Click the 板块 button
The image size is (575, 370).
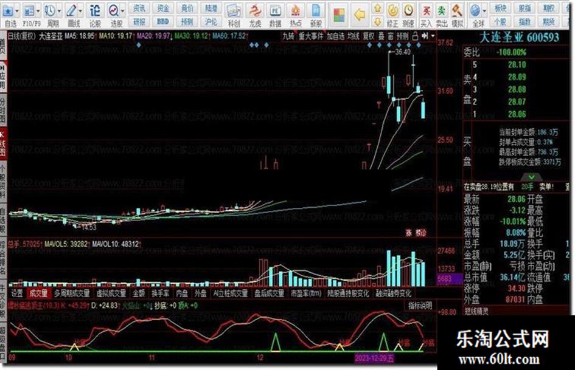pyautogui.click(x=501, y=8)
